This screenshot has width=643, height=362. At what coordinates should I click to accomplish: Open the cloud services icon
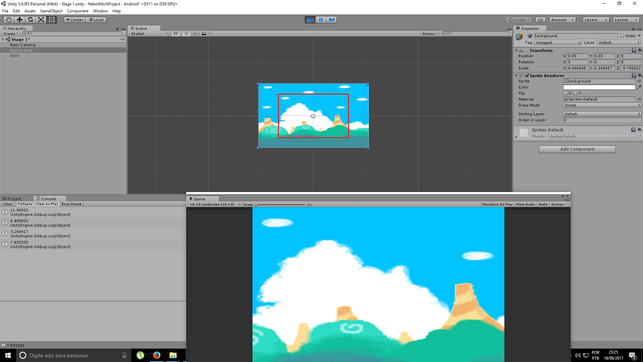[x=540, y=20]
